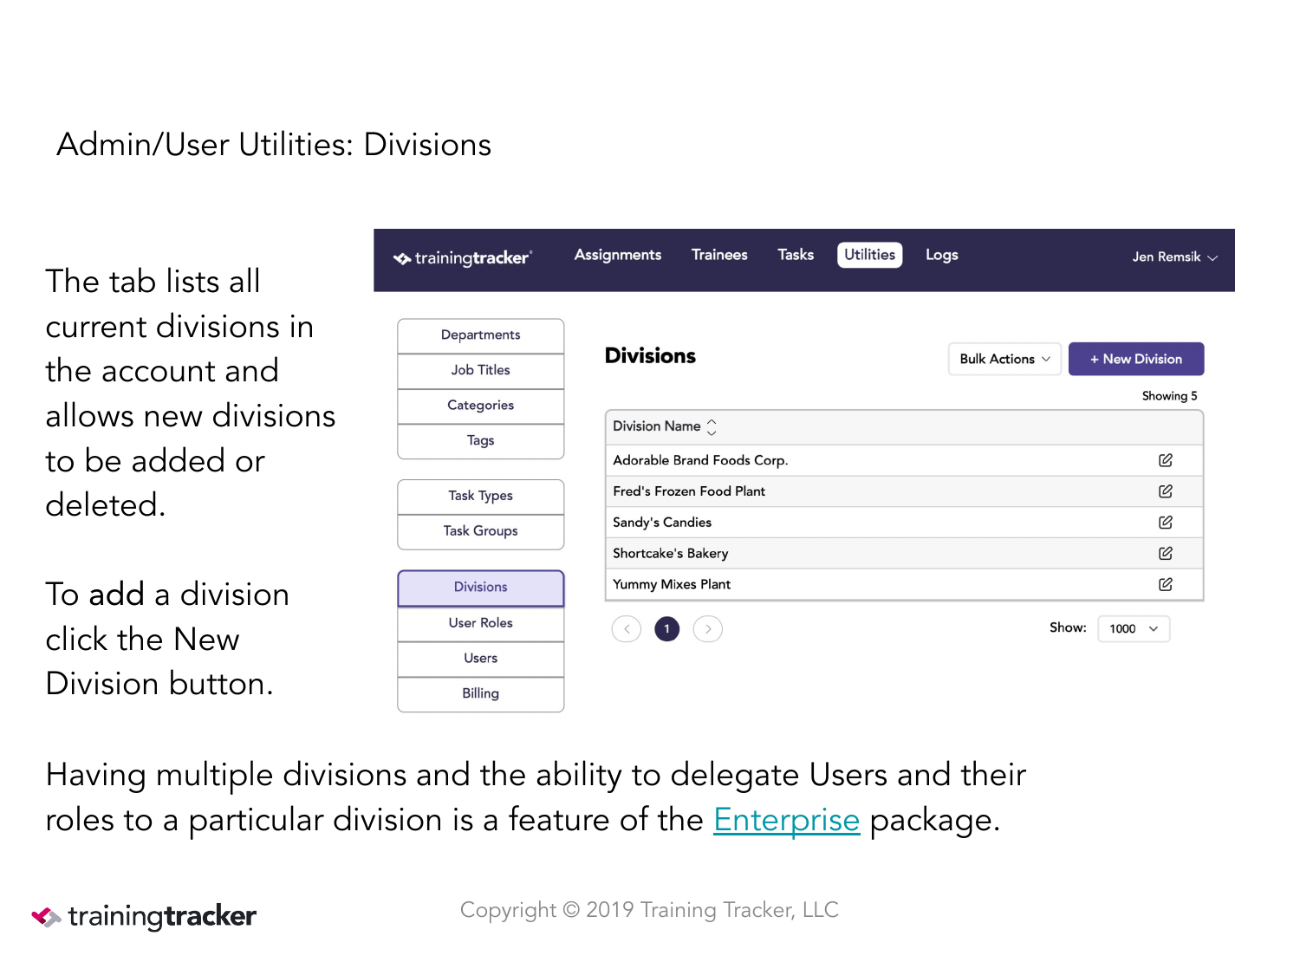Click the Fred's Frozen Food Plant text

(x=689, y=491)
